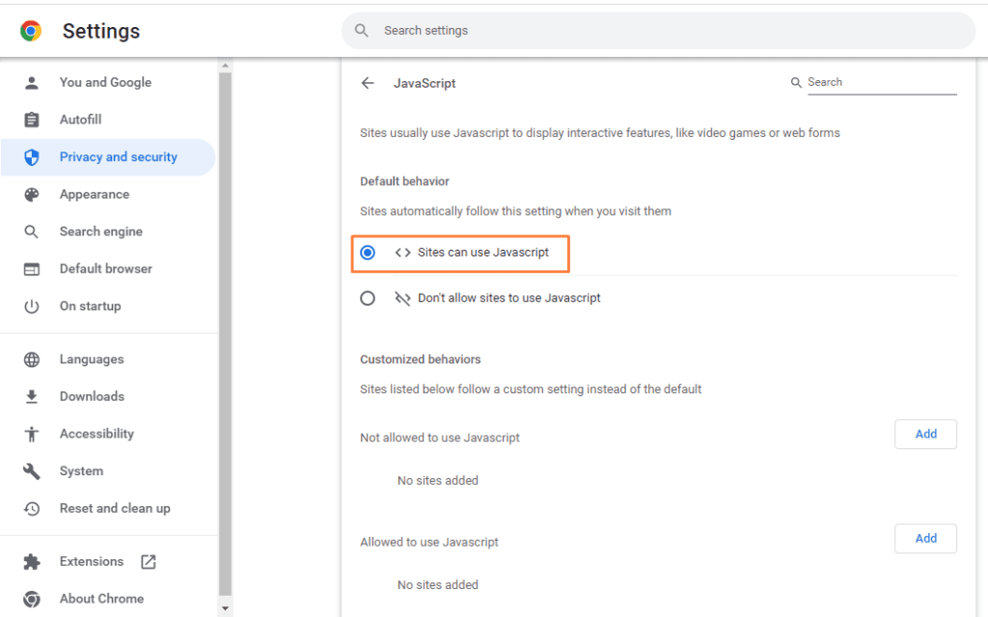Enable the currently unselected JavaScript blocking option

[x=368, y=298]
